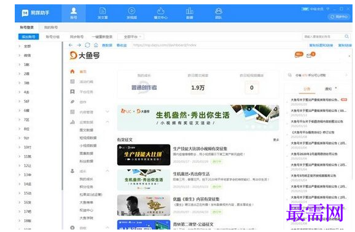Open the 生机盎然·秀出你生活 banner

[x=198, y=118]
